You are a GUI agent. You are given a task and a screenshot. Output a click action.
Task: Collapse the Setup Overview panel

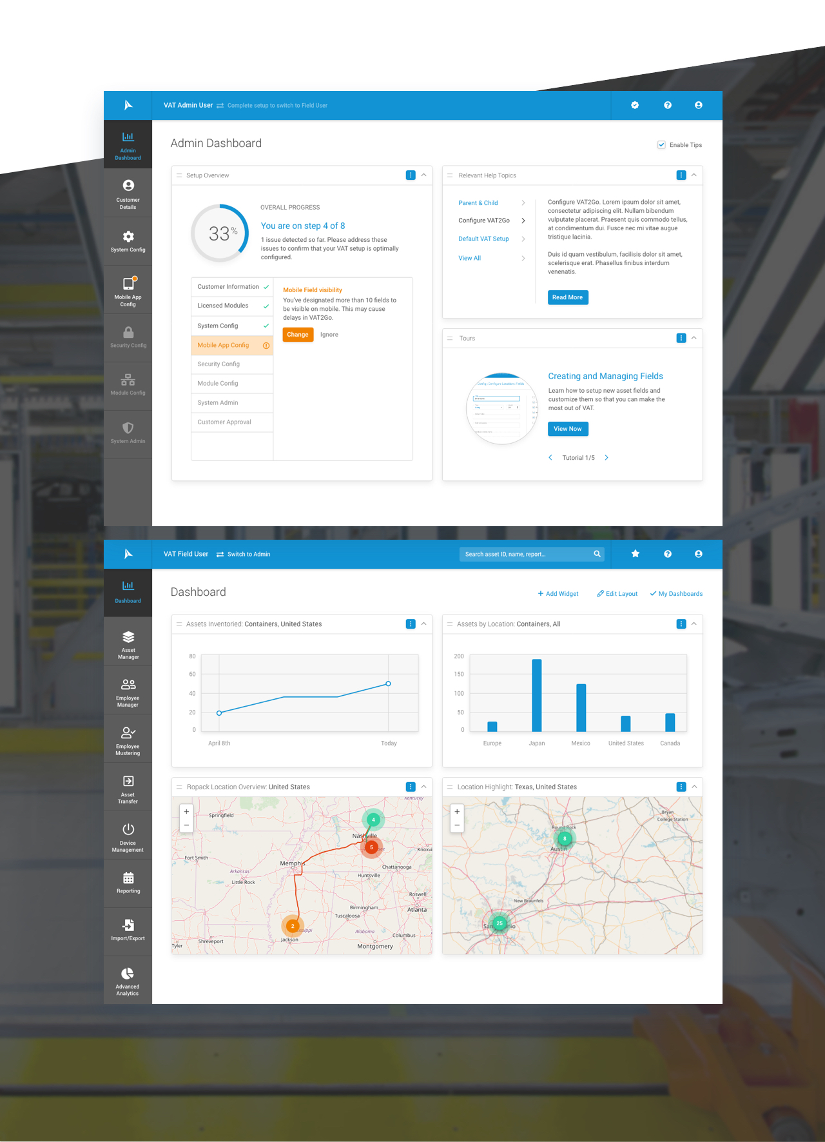424,175
